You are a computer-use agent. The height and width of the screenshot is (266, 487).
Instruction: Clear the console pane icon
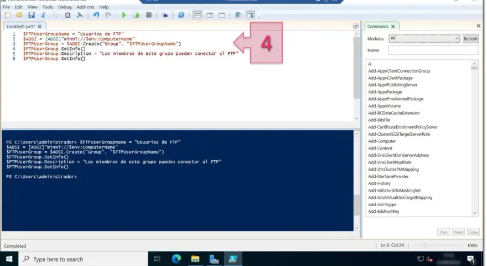tap(80, 15)
